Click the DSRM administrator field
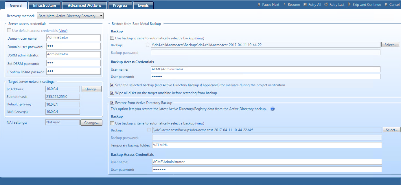 (x=73, y=54)
